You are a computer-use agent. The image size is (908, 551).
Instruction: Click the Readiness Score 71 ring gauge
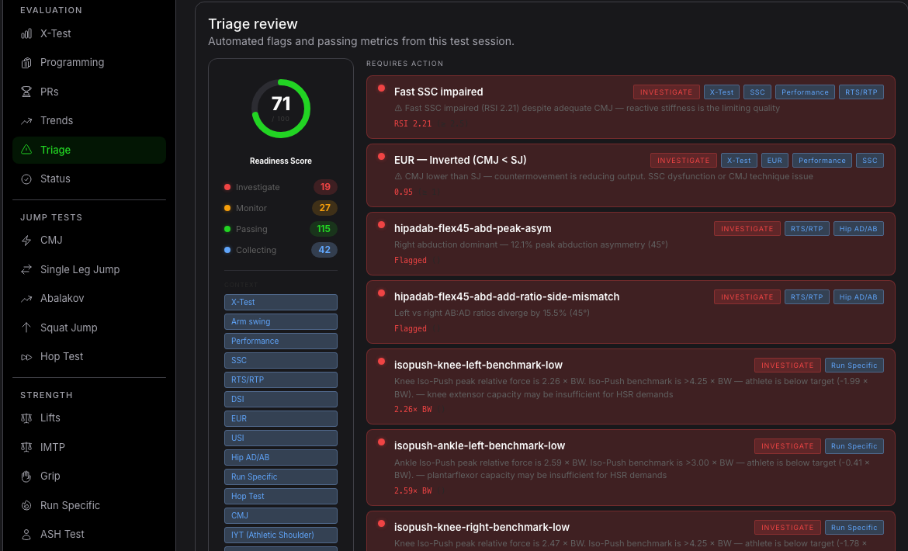click(281, 108)
